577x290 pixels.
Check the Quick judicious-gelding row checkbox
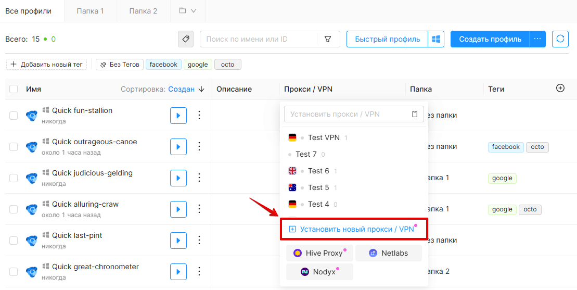(14, 178)
